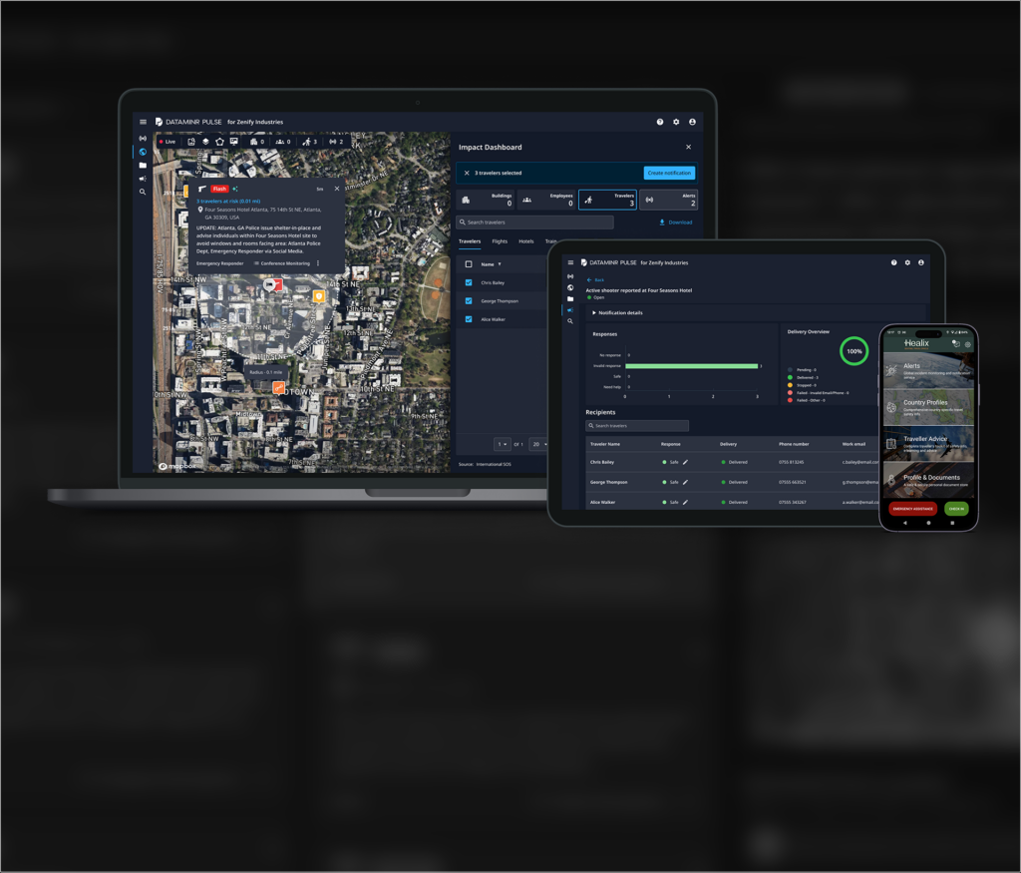Click the Create notification button
Image resolution: width=1021 pixels, height=873 pixels.
coord(669,173)
